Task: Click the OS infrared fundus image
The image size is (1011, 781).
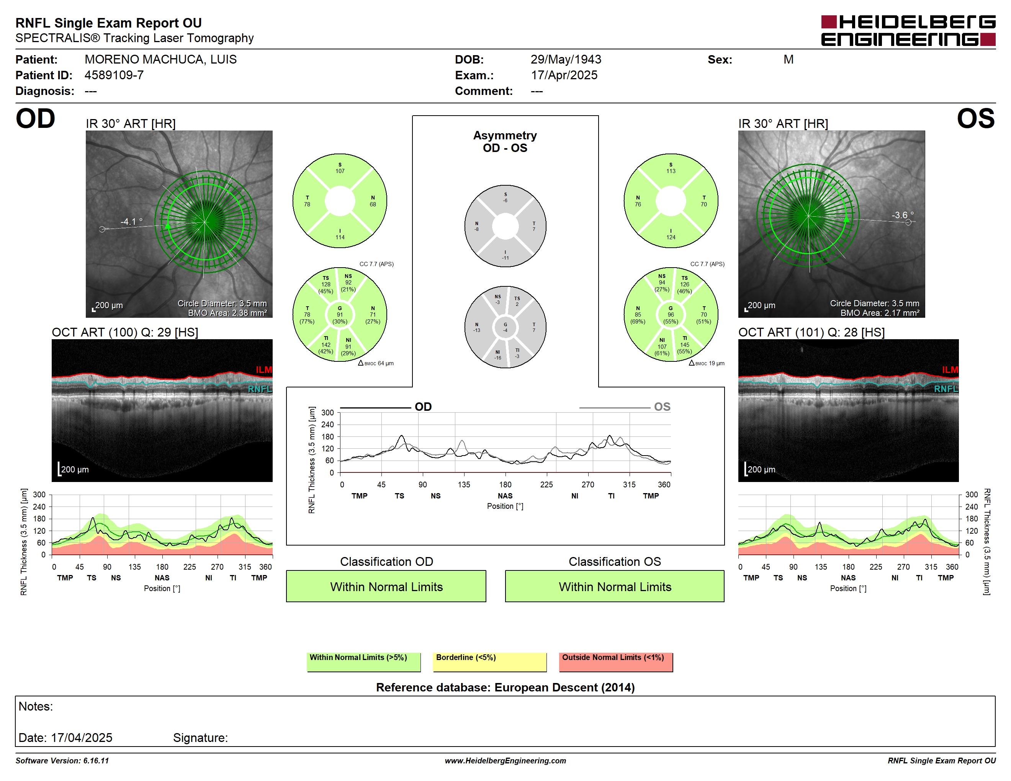Action: pos(831,224)
